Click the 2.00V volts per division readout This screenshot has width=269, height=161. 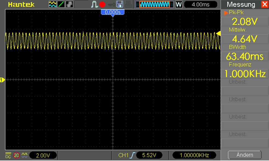click(43, 155)
